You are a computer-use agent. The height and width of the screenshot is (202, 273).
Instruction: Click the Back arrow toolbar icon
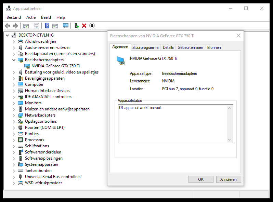tap(8, 26)
